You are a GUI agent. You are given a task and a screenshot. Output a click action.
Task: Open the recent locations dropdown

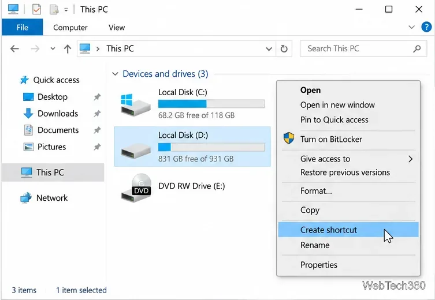53,49
